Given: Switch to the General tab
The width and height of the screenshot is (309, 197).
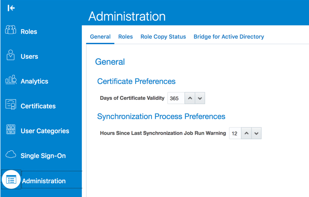Looking at the screenshot, I should tap(100, 37).
